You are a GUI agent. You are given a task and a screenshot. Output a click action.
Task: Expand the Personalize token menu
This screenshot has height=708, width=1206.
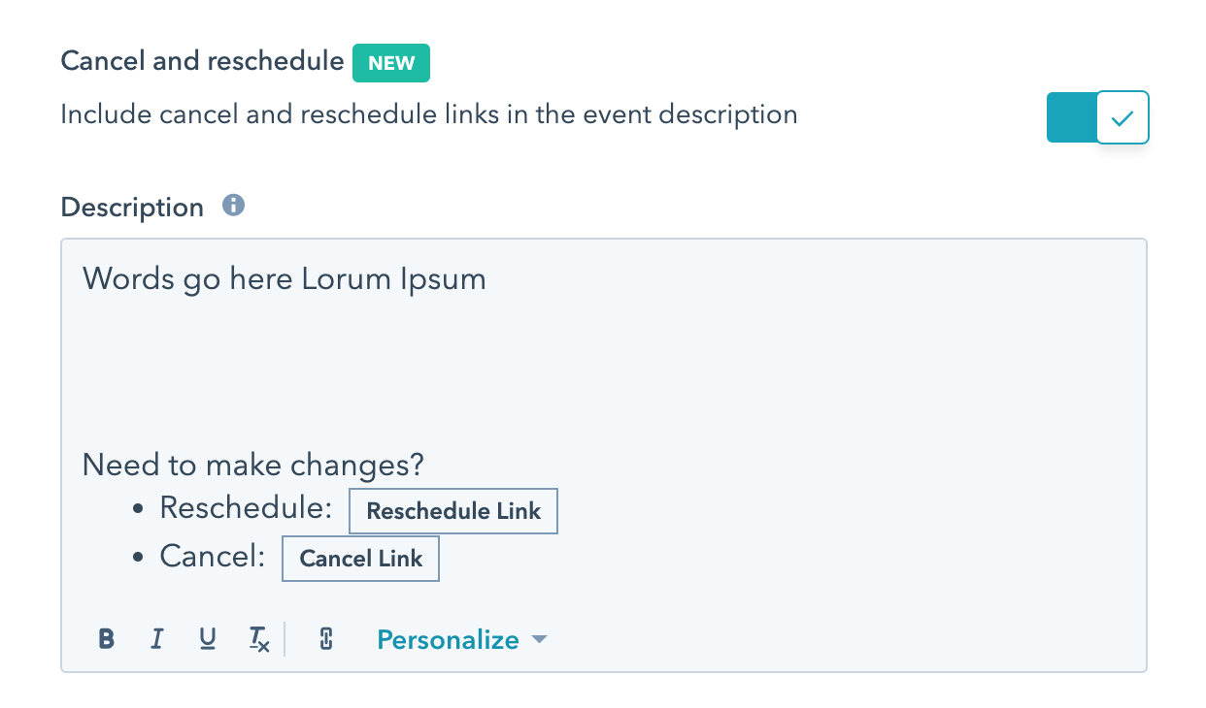(x=448, y=639)
